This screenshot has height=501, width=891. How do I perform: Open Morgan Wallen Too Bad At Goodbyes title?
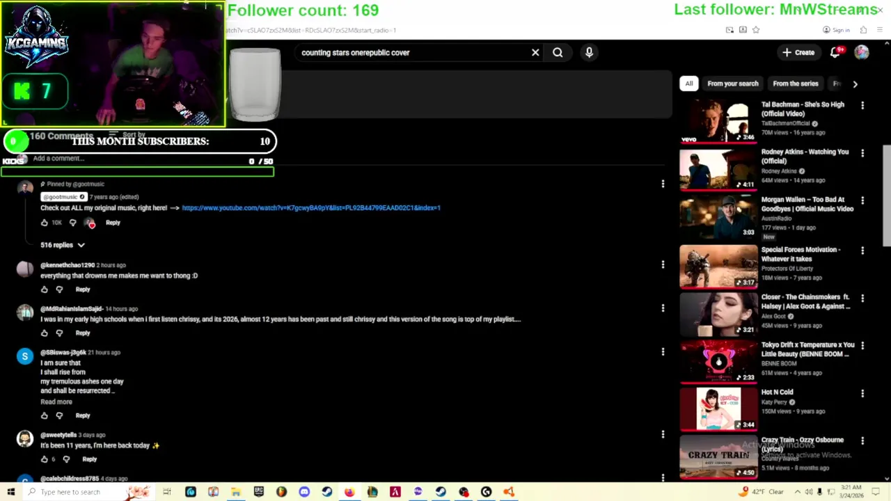click(807, 204)
